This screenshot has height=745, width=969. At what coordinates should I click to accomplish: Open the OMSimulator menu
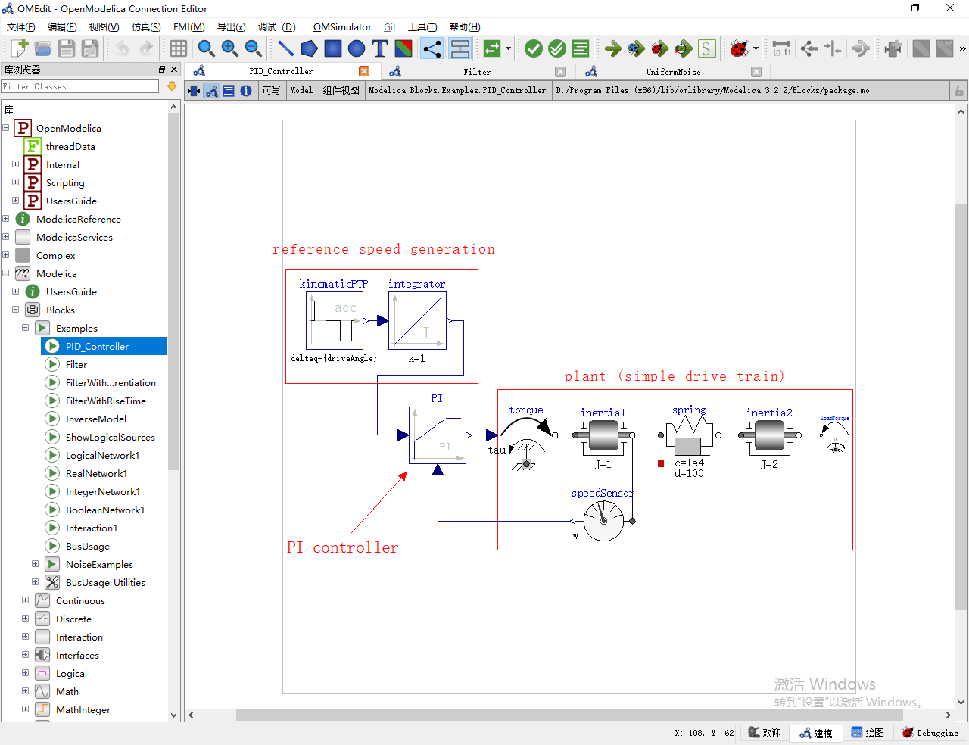(x=342, y=27)
